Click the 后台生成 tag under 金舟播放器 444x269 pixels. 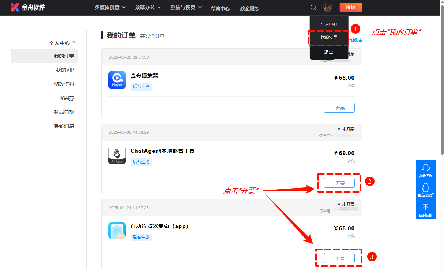(x=141, y=87)
